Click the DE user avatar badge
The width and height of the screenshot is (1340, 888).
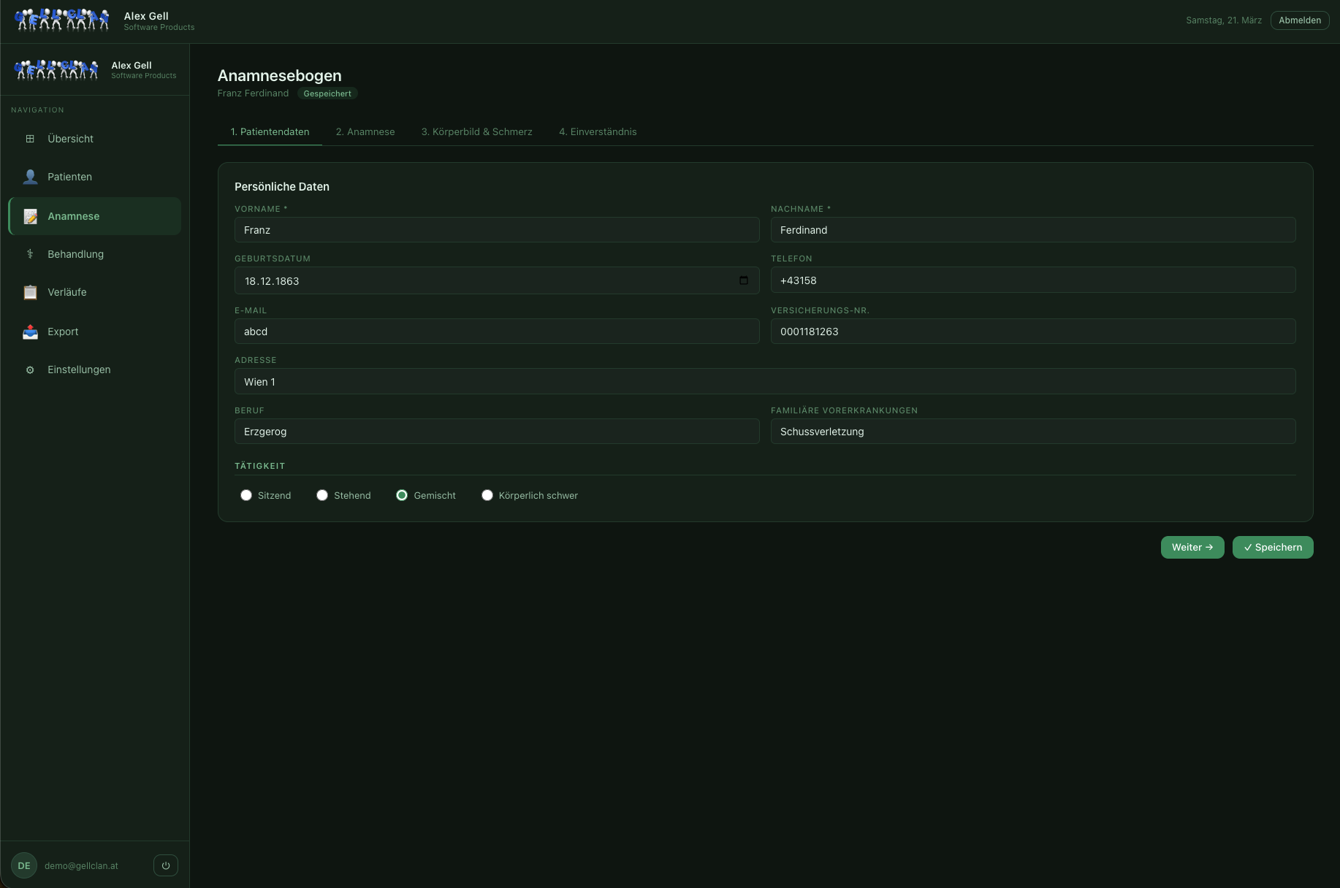pyautogui.click(x=24, y=865)
